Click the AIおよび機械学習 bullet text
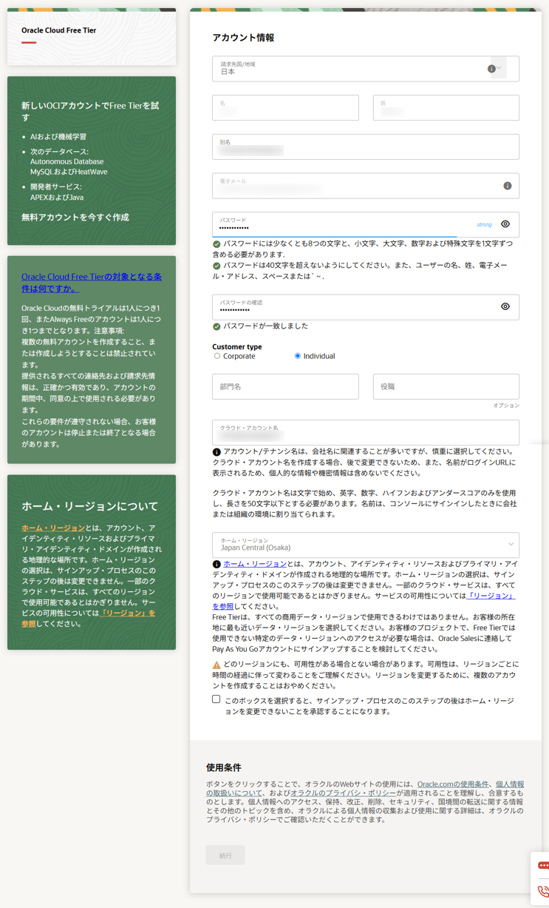The height and width of the screenshot is (908, 549). [58, 137]
